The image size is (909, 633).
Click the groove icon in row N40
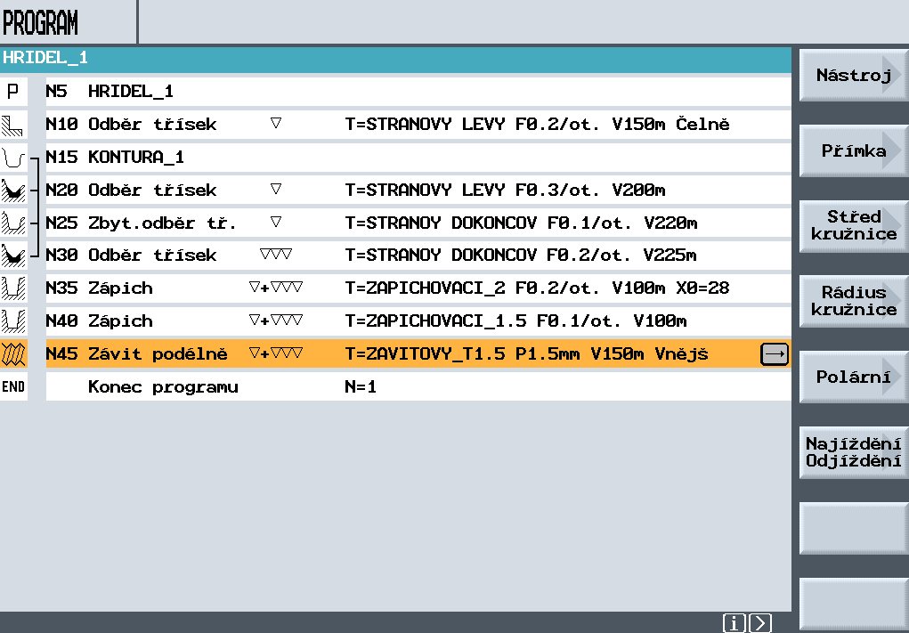pyautogui.click(x=13, y=321)
